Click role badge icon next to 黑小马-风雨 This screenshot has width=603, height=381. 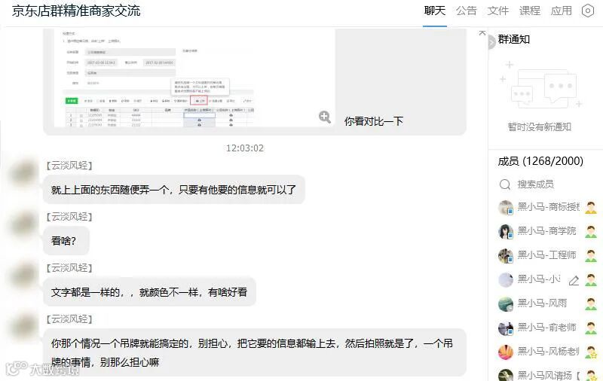pyautogui.click(x=591, y=303)
